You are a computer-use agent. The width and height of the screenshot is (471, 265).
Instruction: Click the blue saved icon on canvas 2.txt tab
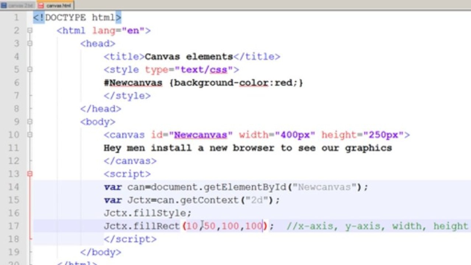4,6
